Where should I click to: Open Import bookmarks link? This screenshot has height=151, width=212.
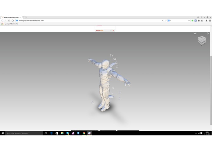coord(11,24)
